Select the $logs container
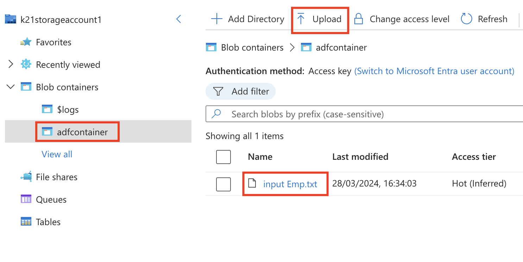Screen dimensions: 523x262 [68, 110]
